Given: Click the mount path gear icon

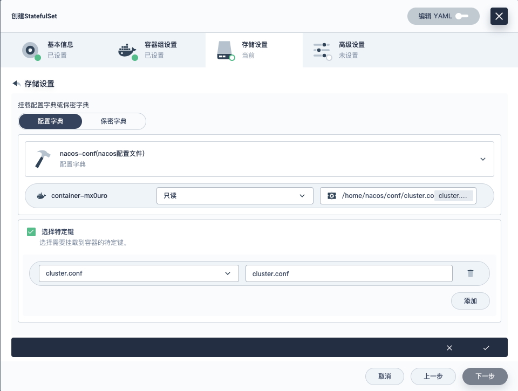Looking at the screenshot, I should pos(332,196).
